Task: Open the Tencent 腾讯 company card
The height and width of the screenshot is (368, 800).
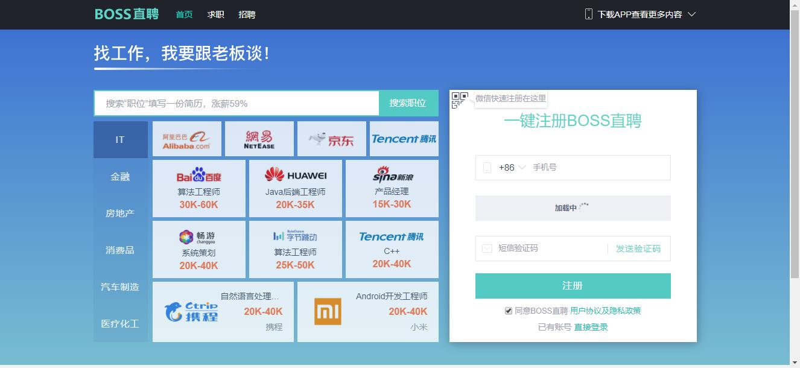Action: click(x=403, y=138)
